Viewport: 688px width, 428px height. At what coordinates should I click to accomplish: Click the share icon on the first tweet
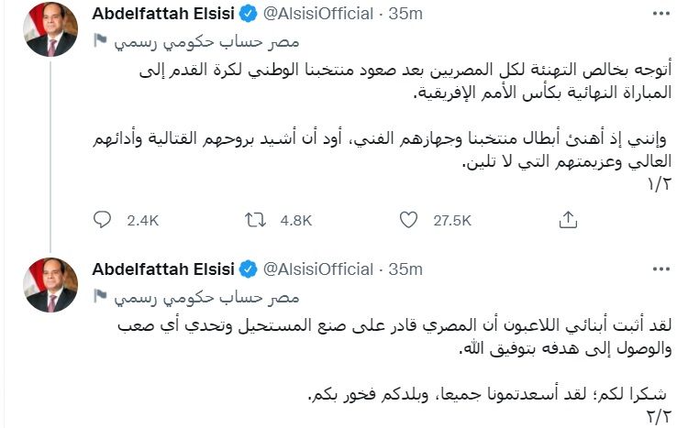tap(568, 220)
